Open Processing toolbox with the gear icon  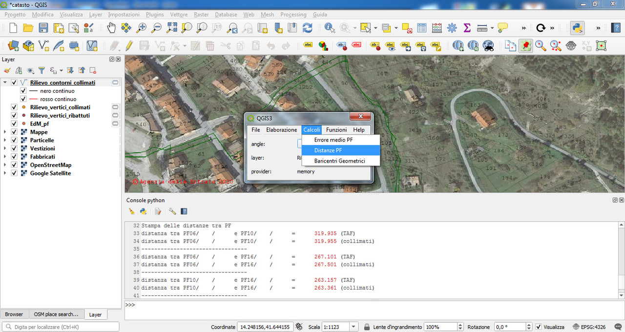coord(452,28)
